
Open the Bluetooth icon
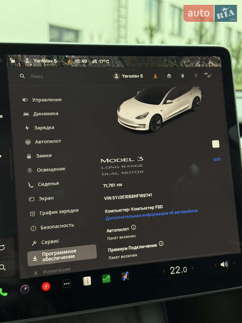click(x=196, y=76)
